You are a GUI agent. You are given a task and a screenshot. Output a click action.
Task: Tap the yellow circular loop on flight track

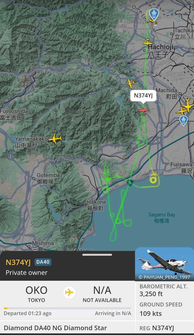pos(153,180)
